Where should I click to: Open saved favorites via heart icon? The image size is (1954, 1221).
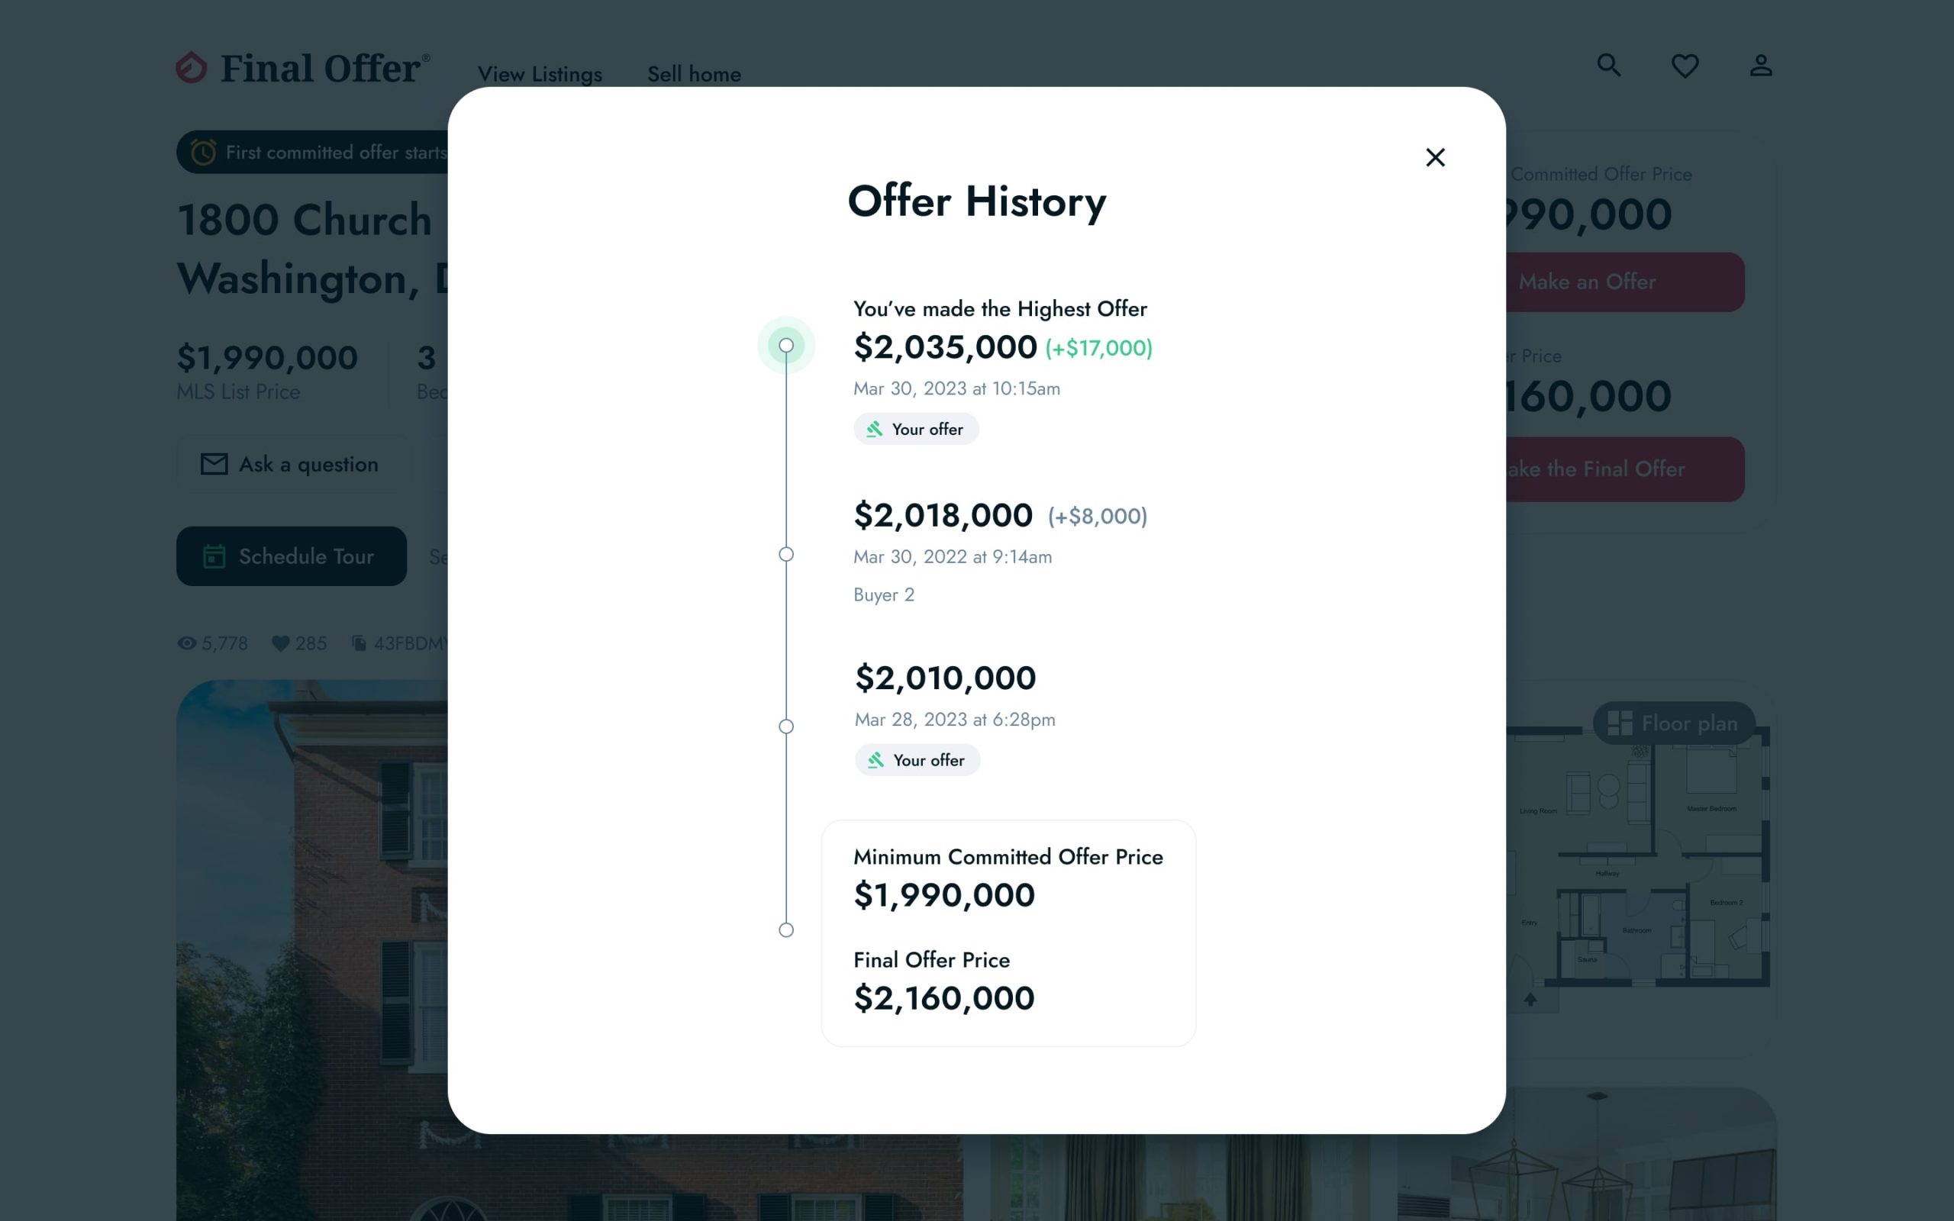(1685, 66)
